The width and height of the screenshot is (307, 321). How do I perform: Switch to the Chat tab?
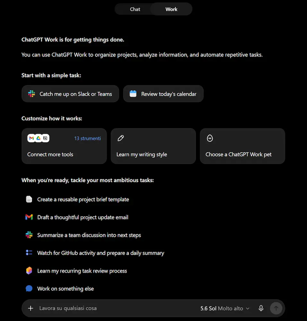[x=135, y=9]
